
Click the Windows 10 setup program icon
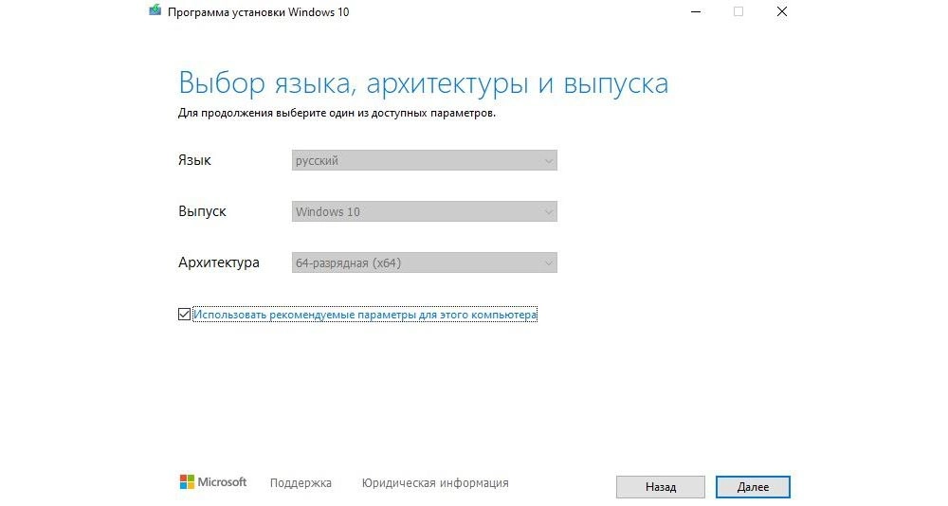(155, 10)
